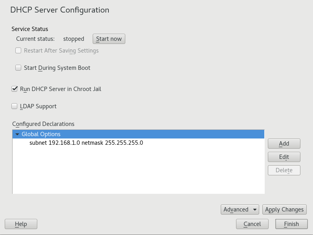313x235 pixels.
Task: Toggle Restart After Saving Settings checkbox
Action: click(x=18, y=51)
